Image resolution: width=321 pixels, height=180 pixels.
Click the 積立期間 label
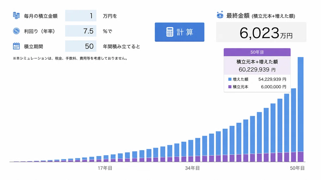(x=33, y=46)
